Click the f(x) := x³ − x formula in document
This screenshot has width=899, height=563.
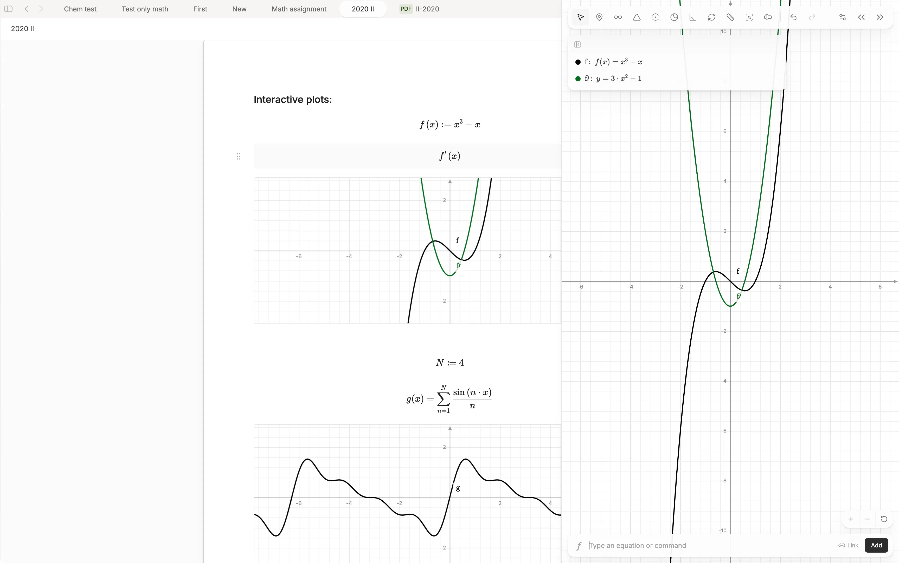(450, 124)
